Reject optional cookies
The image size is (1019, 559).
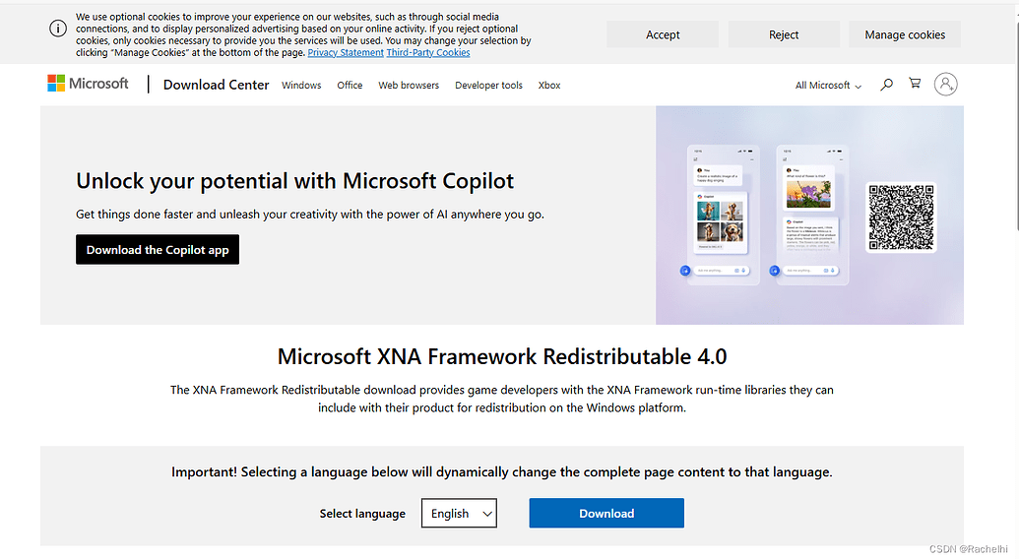coord(784,34)
